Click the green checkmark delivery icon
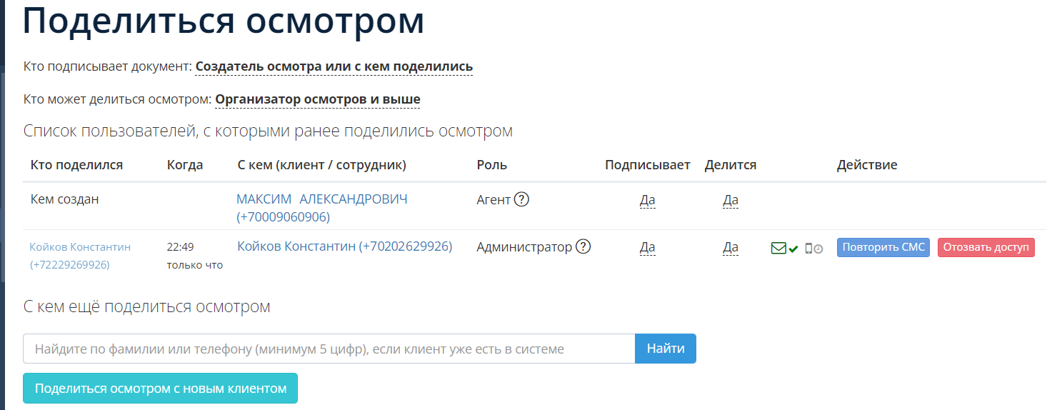The height and width of the screenshot is (410, 1047). tap(793, 249)
